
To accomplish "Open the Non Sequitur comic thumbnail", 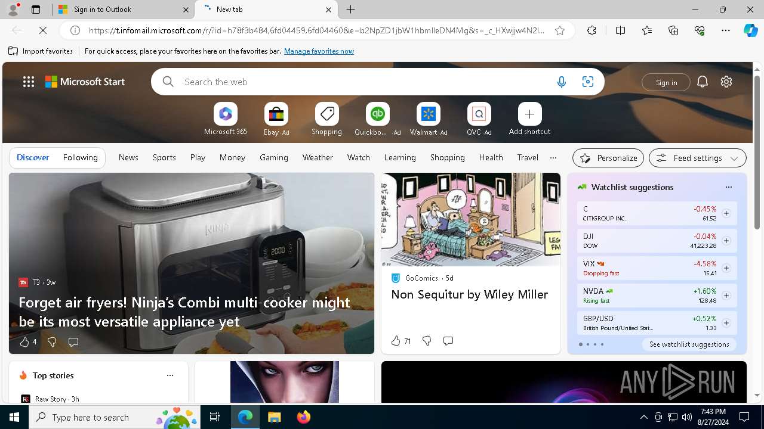I will [x=471, y=219].
